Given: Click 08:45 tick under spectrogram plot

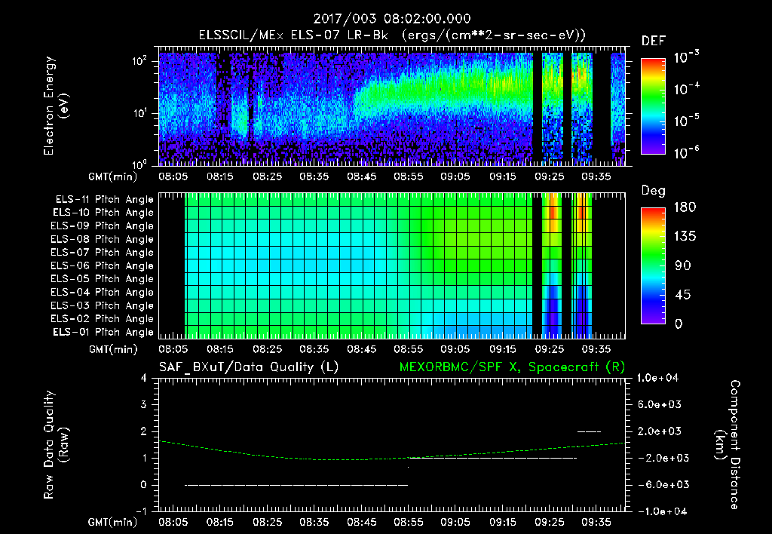Looking at the screenshot, I should tap(362, 176).
